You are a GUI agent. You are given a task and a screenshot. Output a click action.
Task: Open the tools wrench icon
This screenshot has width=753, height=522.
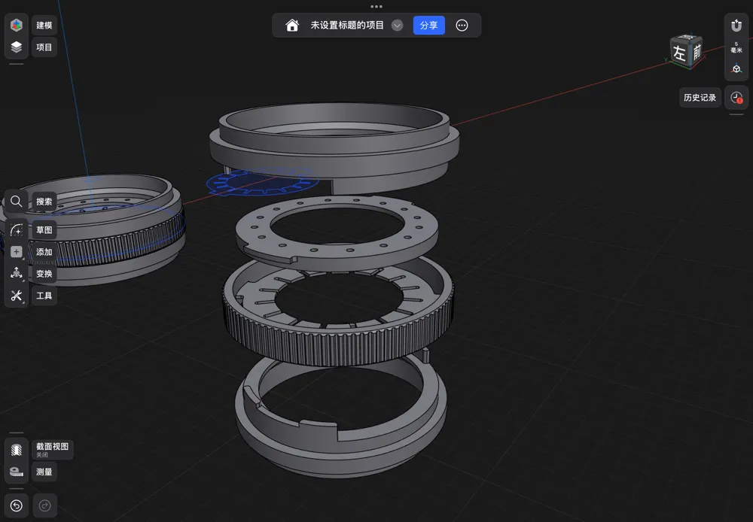[x=17, y=296]
